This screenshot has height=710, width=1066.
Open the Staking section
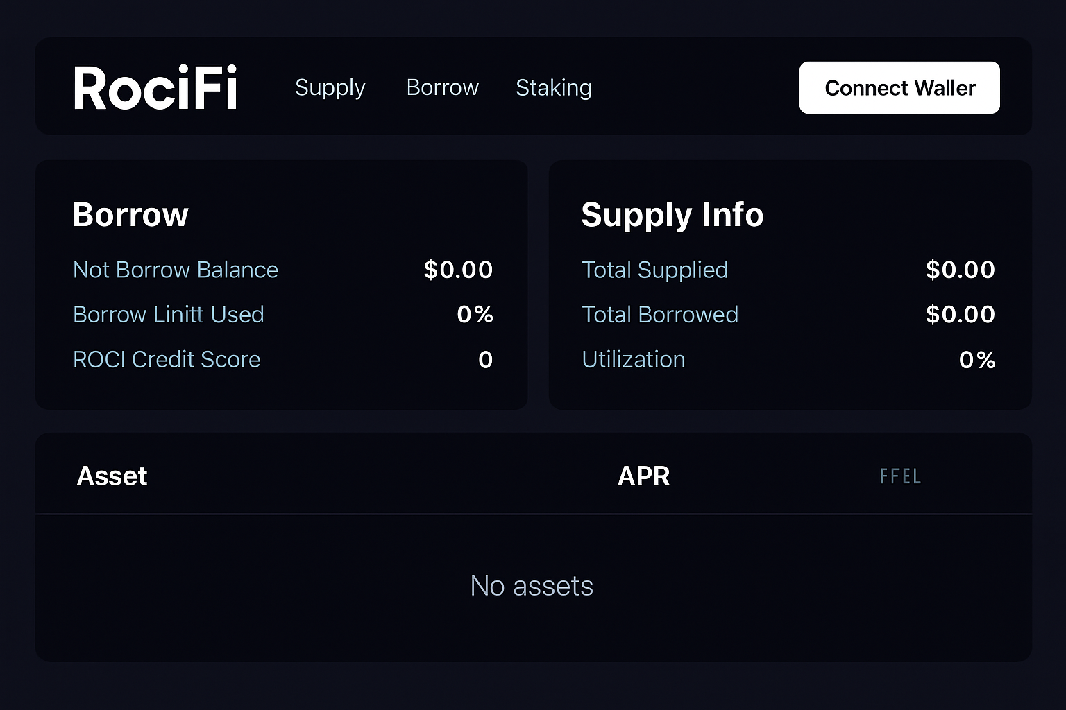[x=553, y=88]
